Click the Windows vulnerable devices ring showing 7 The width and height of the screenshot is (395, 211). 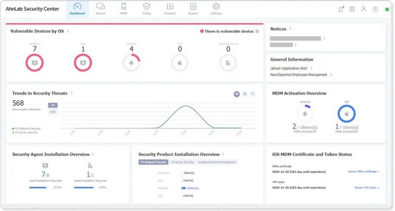(x=35, y=63)
